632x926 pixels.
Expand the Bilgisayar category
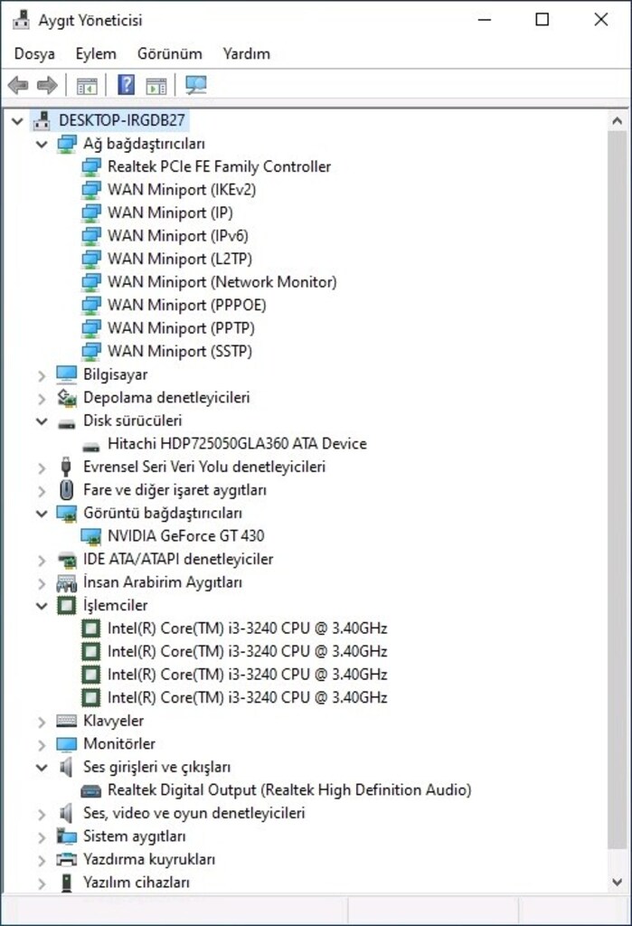click(42, 375)
